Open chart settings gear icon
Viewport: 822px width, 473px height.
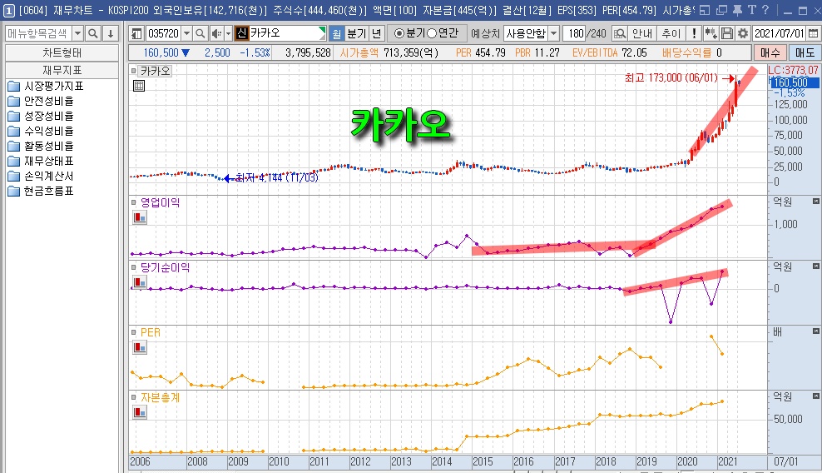[x=743, y=33]
